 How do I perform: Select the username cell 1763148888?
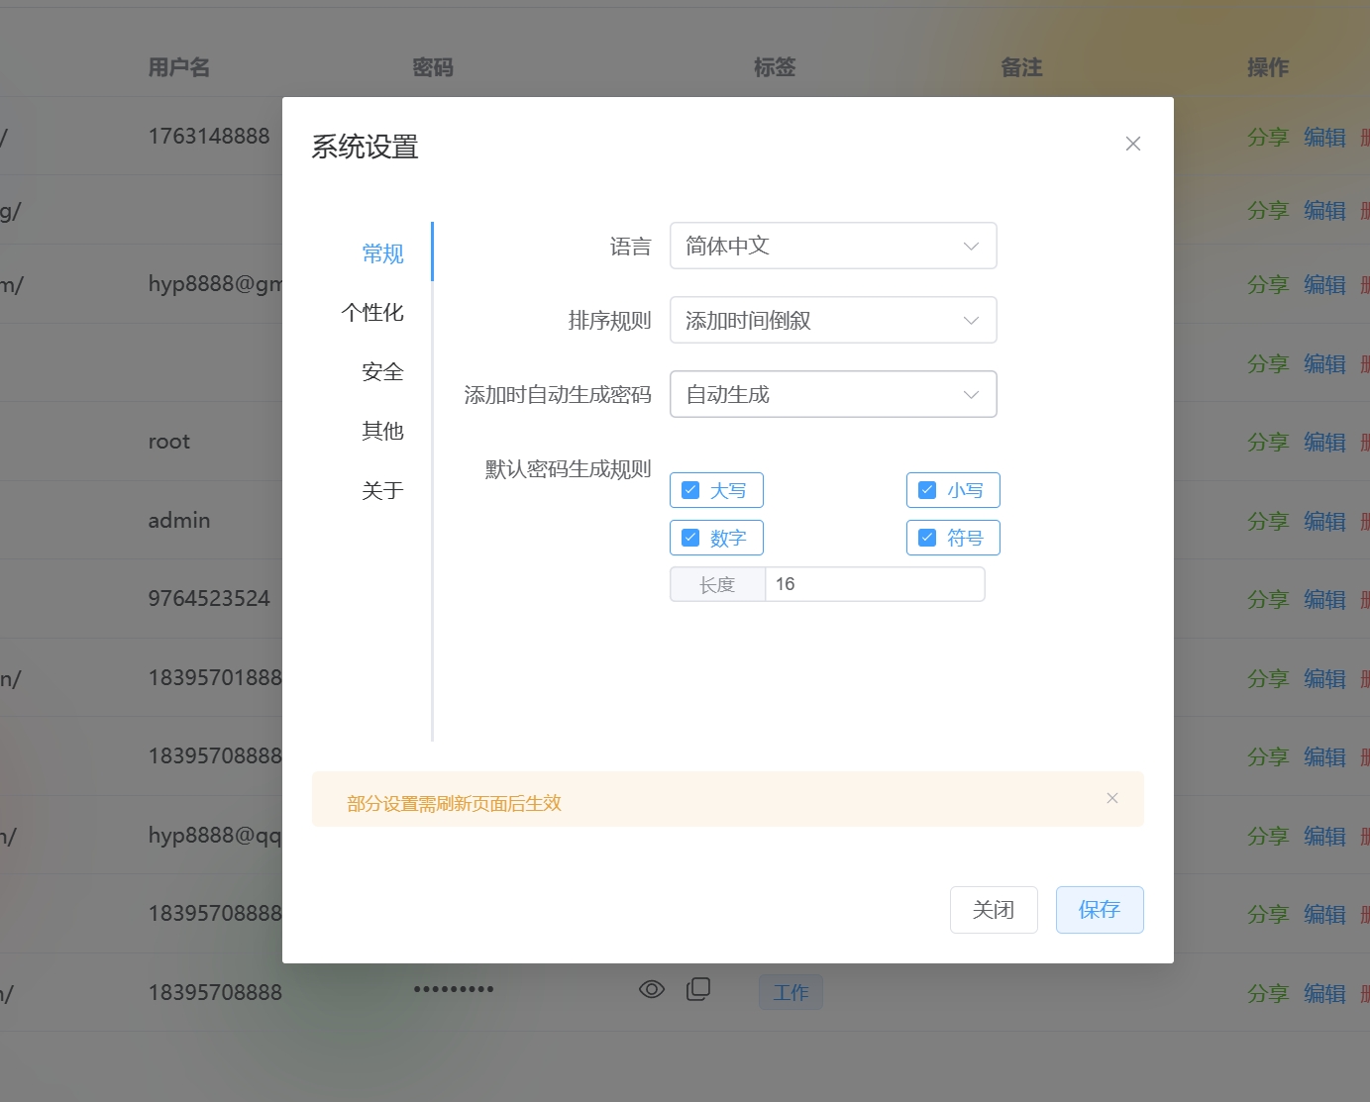[209, 136]
